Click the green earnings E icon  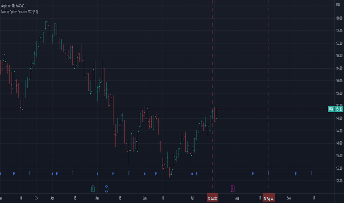93,189
